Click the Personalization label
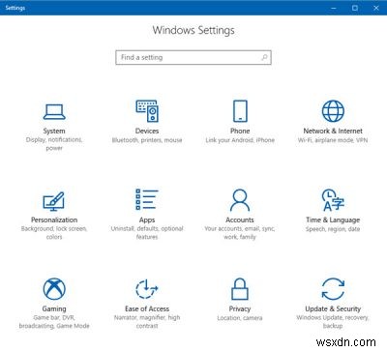The height and width of the screenshot is (352, 387). [54, 220]
